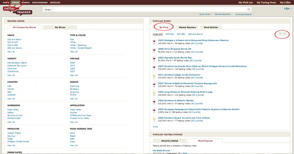Viewport: 294px width, 154px height.
Task: Switch to Recently Added tasting stories tab
Action: point(170,141)
